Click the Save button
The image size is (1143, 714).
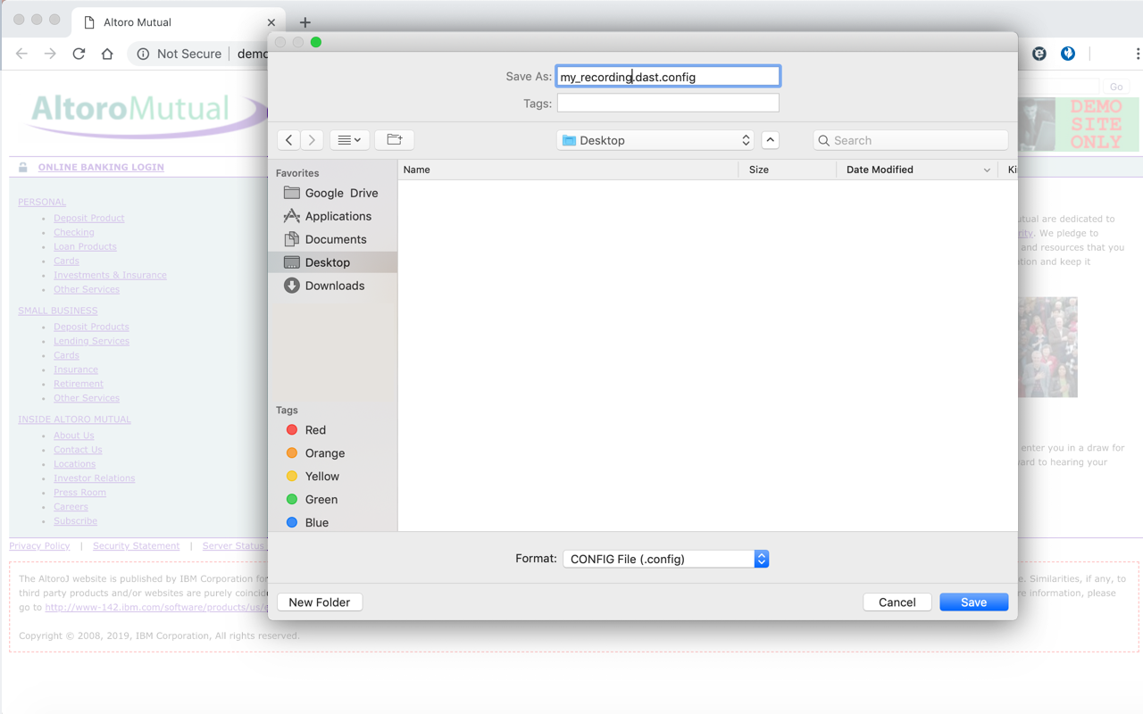point(973,602)
